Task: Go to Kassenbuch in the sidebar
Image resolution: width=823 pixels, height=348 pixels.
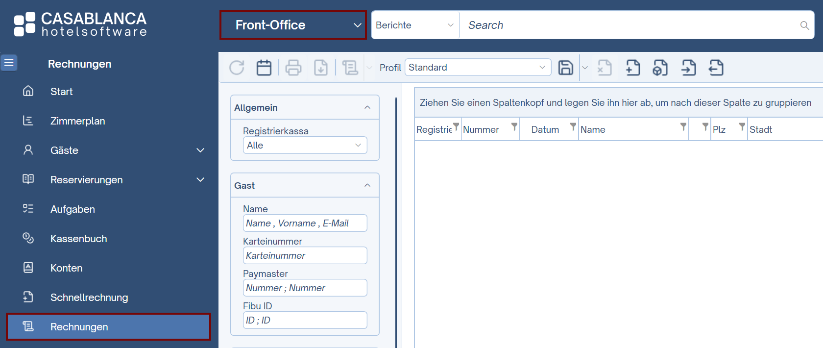Action: click(x=78, y=239)
